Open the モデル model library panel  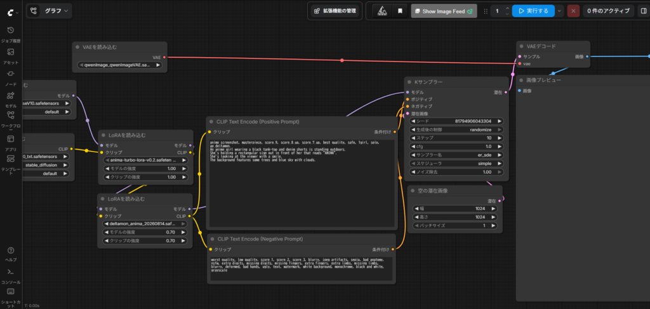pyautogui.click(x=11, y=100)
